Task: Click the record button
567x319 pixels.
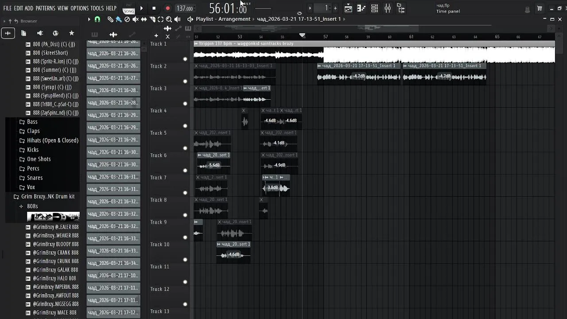Action: pyautogui.click(x=167, y=8)
